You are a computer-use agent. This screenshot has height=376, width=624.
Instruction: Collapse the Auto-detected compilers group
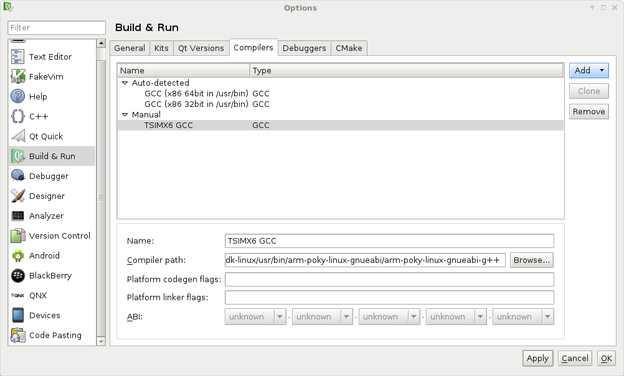(125, 83)
